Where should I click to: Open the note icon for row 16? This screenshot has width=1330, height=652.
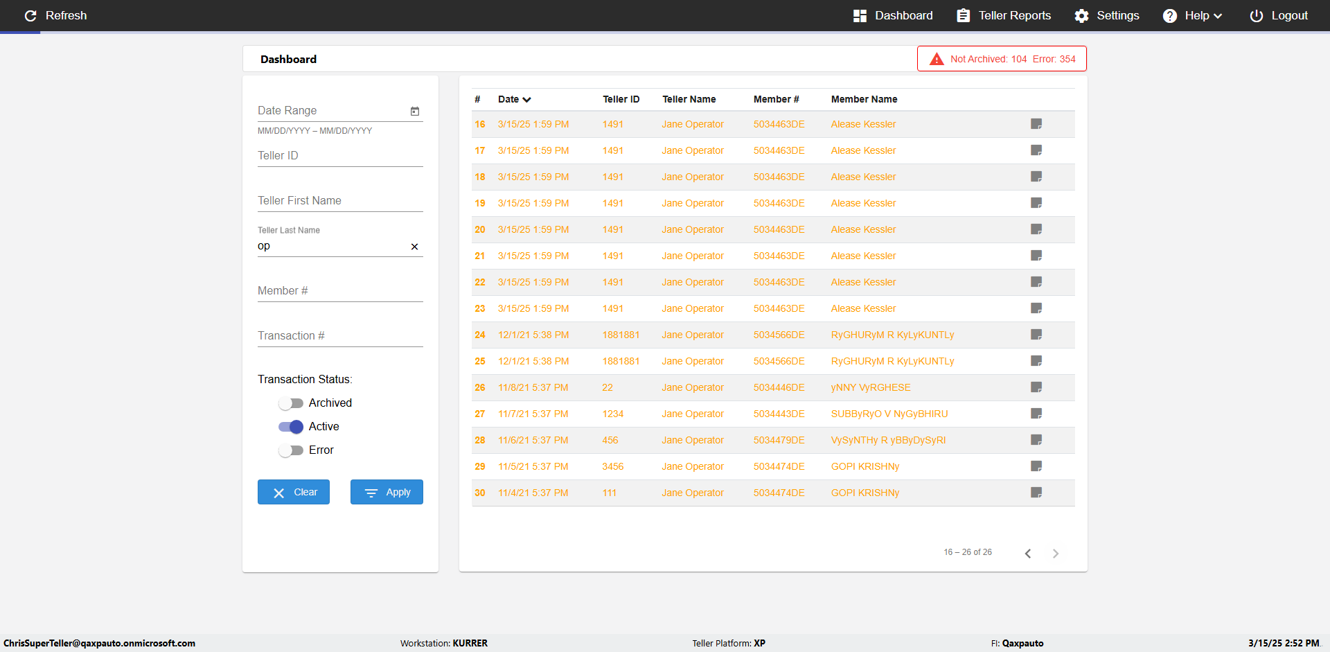click(x=1036, y=124)
